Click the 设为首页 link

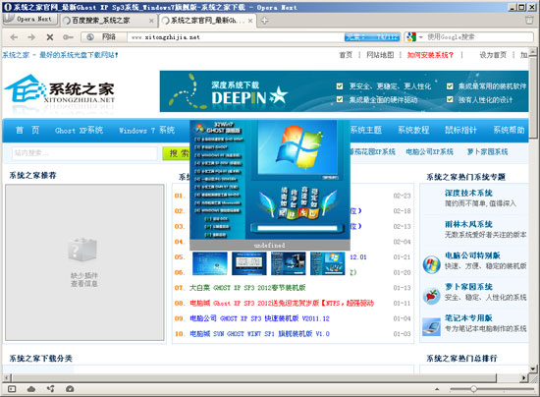tap(493, 55)
